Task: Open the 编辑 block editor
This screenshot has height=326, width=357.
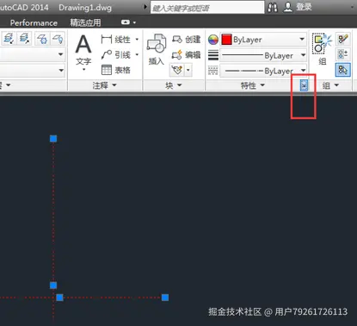Action: coord(186,54)
